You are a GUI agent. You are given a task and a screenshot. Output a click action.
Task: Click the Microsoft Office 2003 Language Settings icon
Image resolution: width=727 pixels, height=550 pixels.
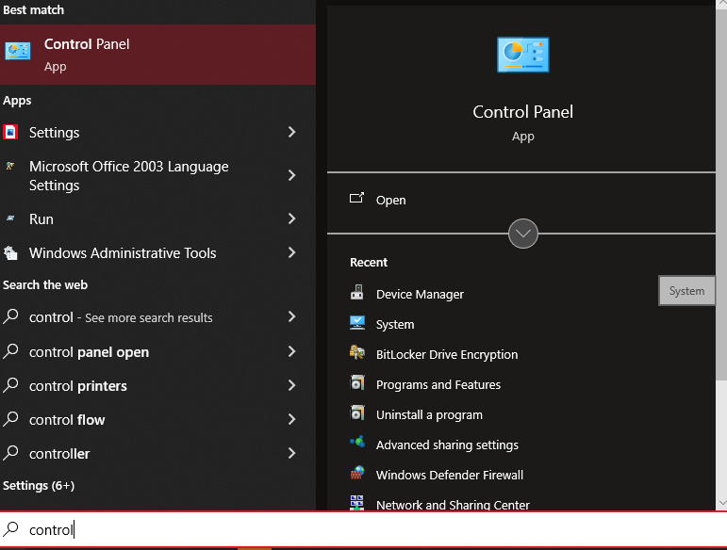click(x=10, y=166)
